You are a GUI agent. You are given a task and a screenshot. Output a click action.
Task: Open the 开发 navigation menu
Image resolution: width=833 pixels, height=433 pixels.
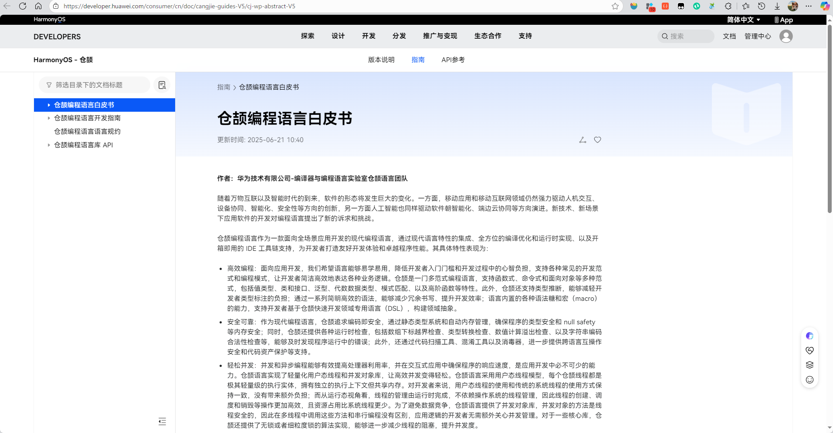click(369, 36)
